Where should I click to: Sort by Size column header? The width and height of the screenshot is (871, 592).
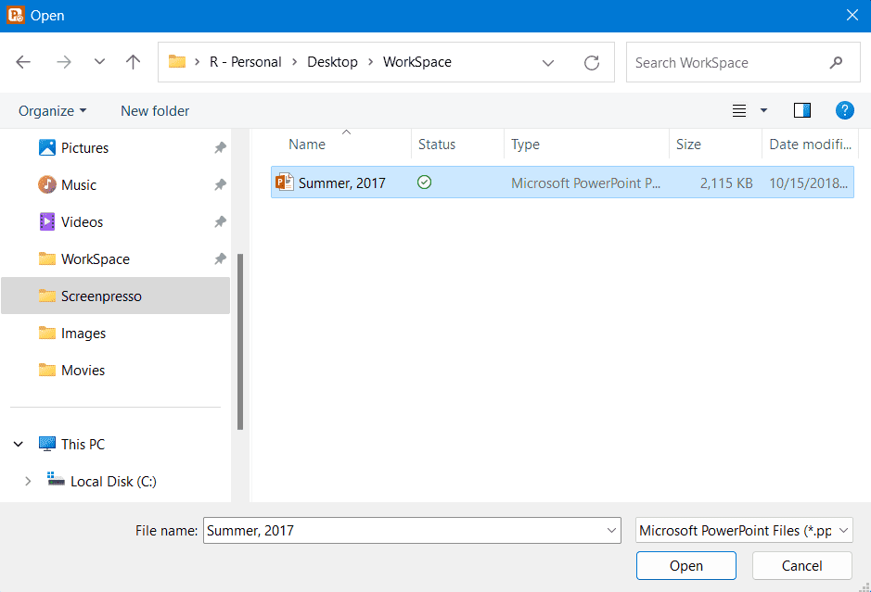pos(688,145)
